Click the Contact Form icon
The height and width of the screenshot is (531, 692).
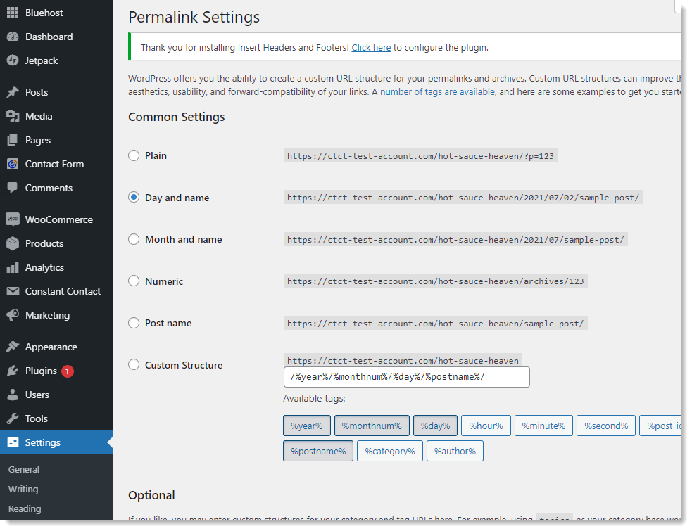13,164
